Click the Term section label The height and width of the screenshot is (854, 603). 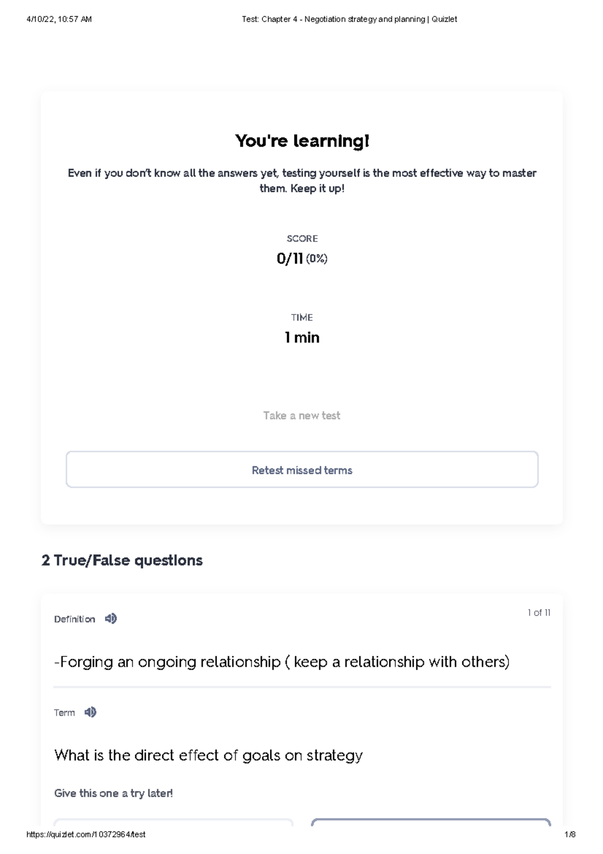[64, 712]
